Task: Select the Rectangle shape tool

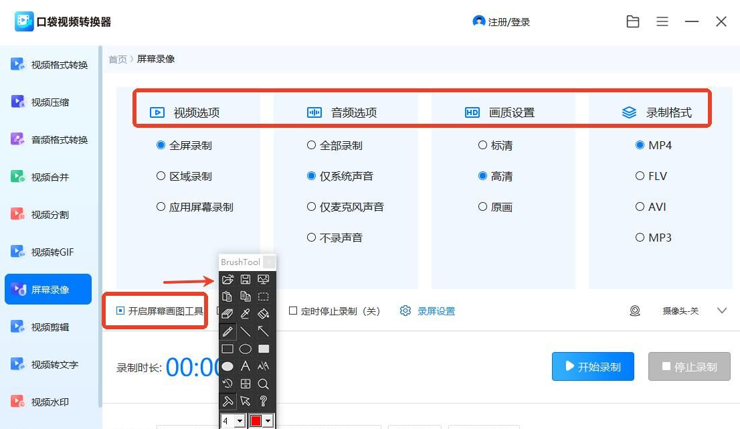Action: (x=227, y=349)
